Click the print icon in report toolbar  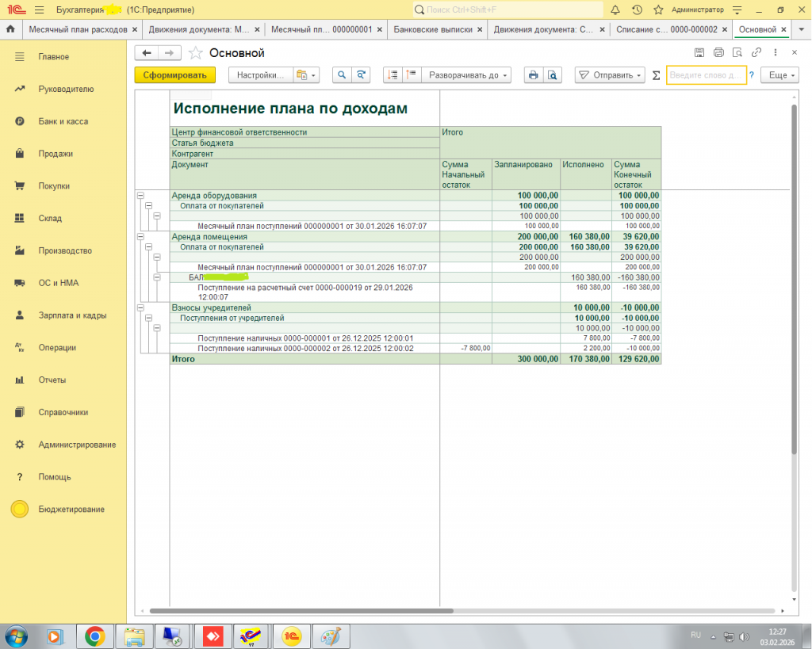(534, 75)
